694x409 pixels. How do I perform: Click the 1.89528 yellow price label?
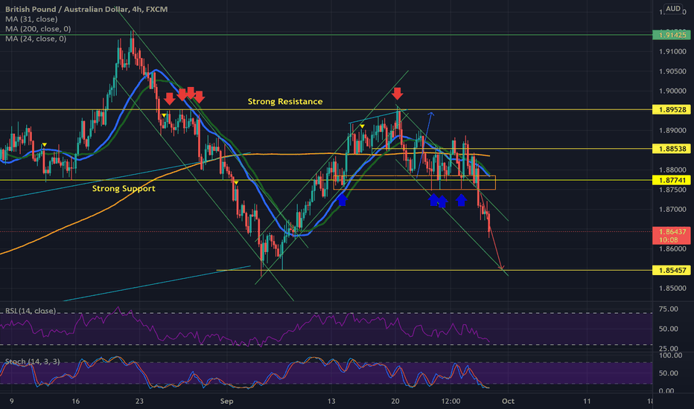pyautogui.click(x=672, y=109)
